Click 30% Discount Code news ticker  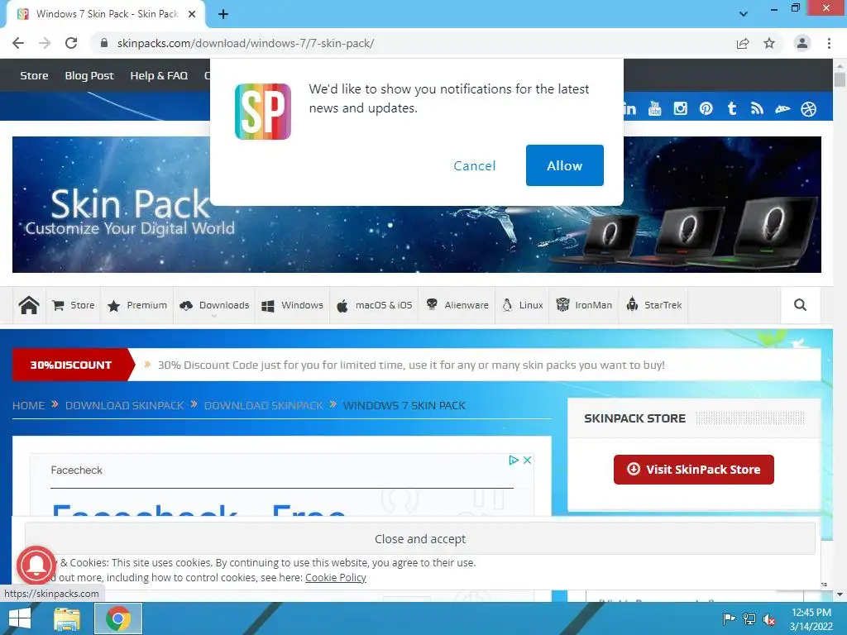tap(411, 365)
